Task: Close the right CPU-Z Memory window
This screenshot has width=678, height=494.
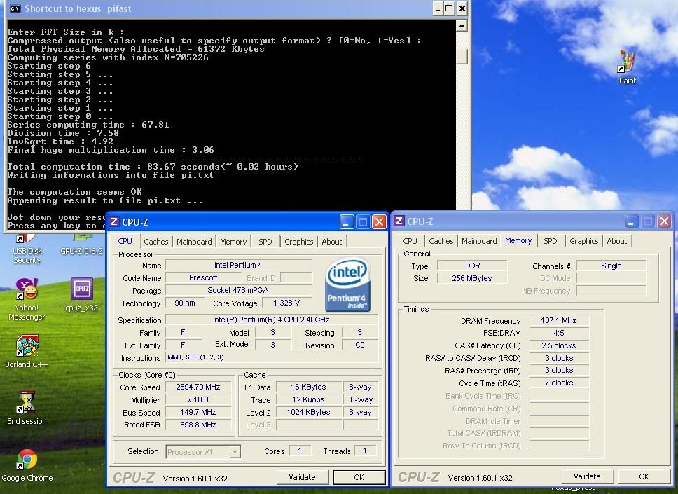Action: click(x=664, y=221)
